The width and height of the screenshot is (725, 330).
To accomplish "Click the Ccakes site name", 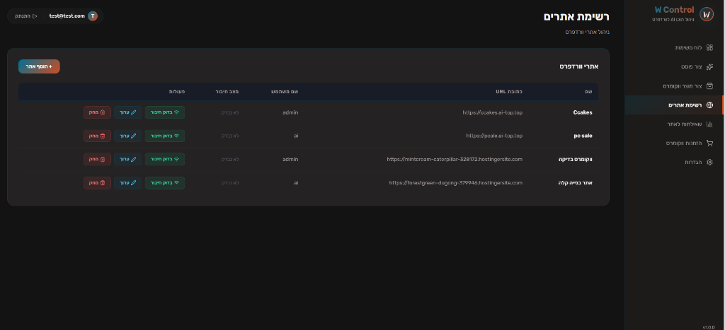I will (x=583, y=112).
